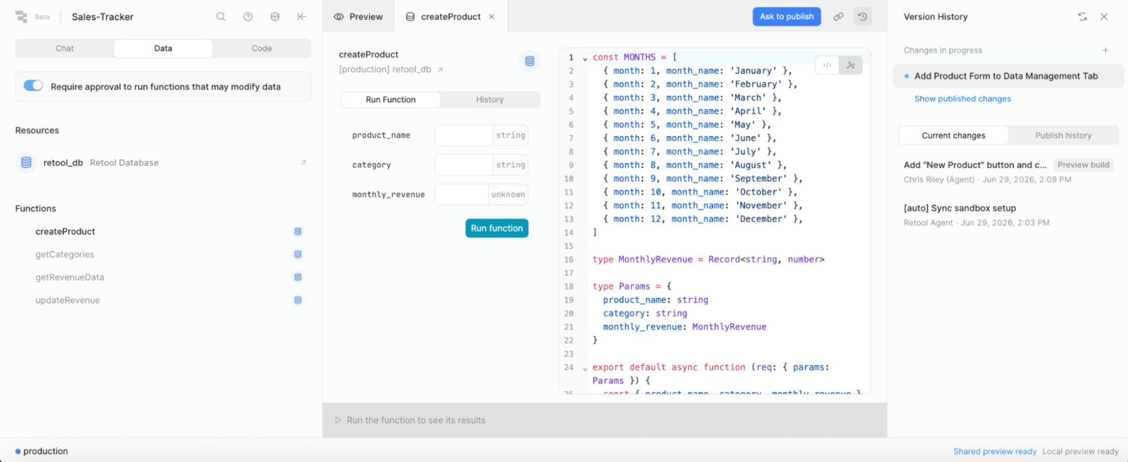
Task: Click the Beta label near logo
Action: (x=43, y=17)
